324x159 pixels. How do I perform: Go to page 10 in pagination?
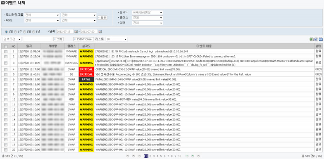click(179, 156)
